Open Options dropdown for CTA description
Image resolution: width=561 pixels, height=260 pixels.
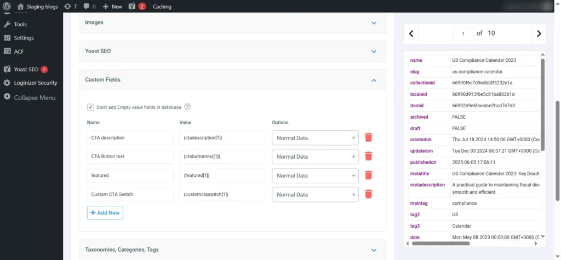(315, 138)
